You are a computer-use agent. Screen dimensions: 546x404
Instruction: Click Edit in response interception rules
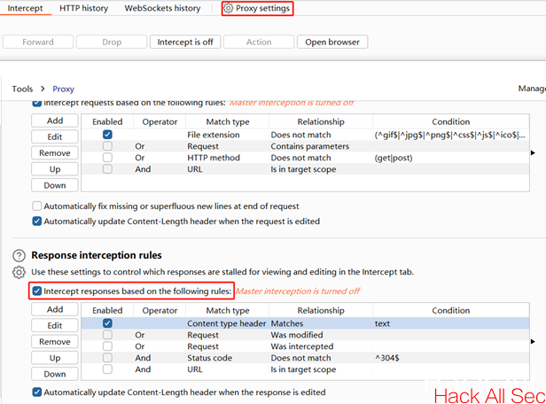click(x=55, y=325)
